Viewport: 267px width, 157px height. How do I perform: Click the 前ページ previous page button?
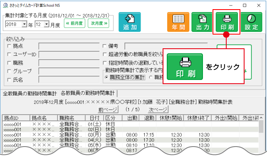click(108, 110)
